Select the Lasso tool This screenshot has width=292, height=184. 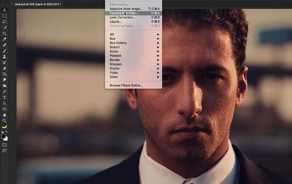(x=4, y=21)
